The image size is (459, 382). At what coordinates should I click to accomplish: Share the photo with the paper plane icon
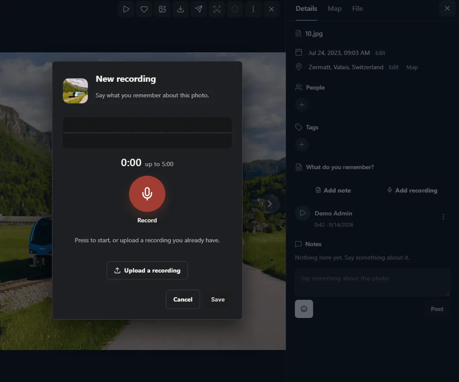click(199, 9)
